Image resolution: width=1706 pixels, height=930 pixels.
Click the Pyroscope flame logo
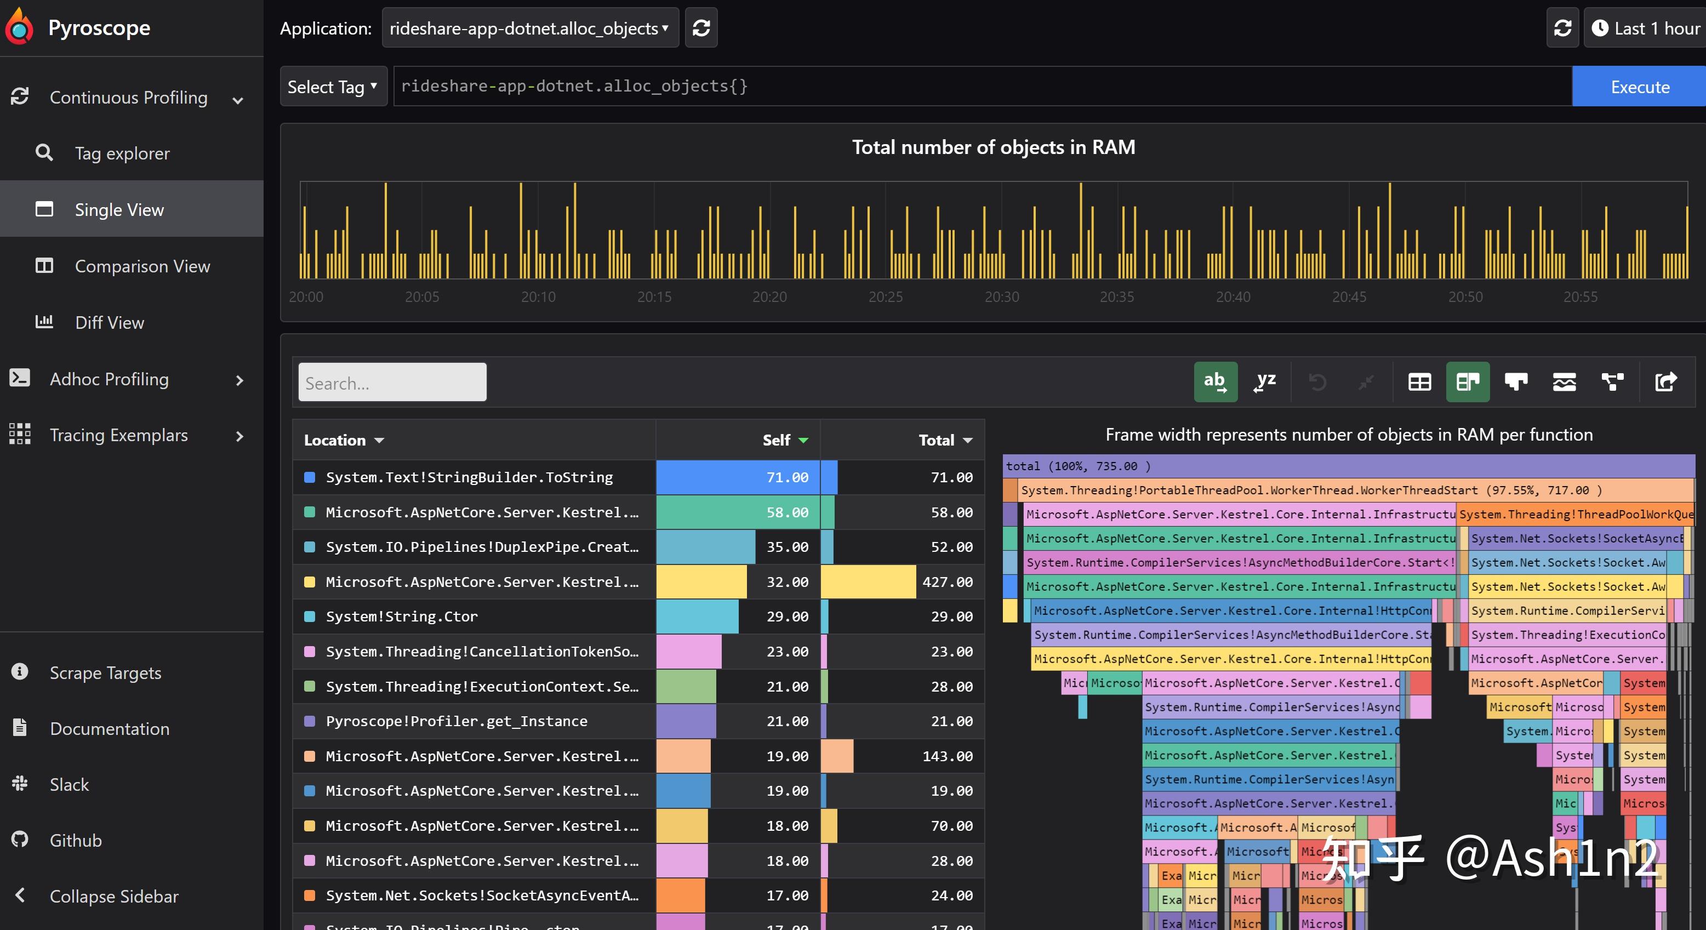(x=19, y=27)
